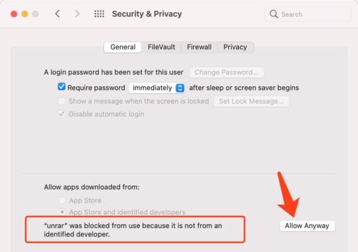
Task: Toggle the Require password checkbox
Action: pyautogui.click(x=62, y=87)
